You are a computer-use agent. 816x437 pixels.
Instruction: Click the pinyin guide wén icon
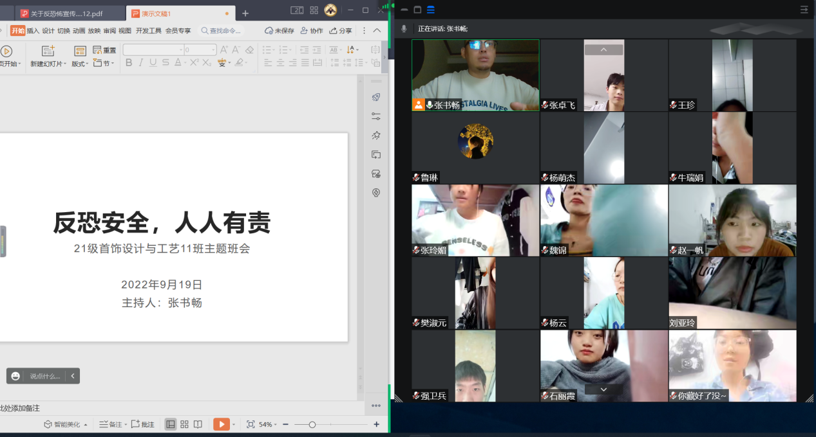click(222, 63)
